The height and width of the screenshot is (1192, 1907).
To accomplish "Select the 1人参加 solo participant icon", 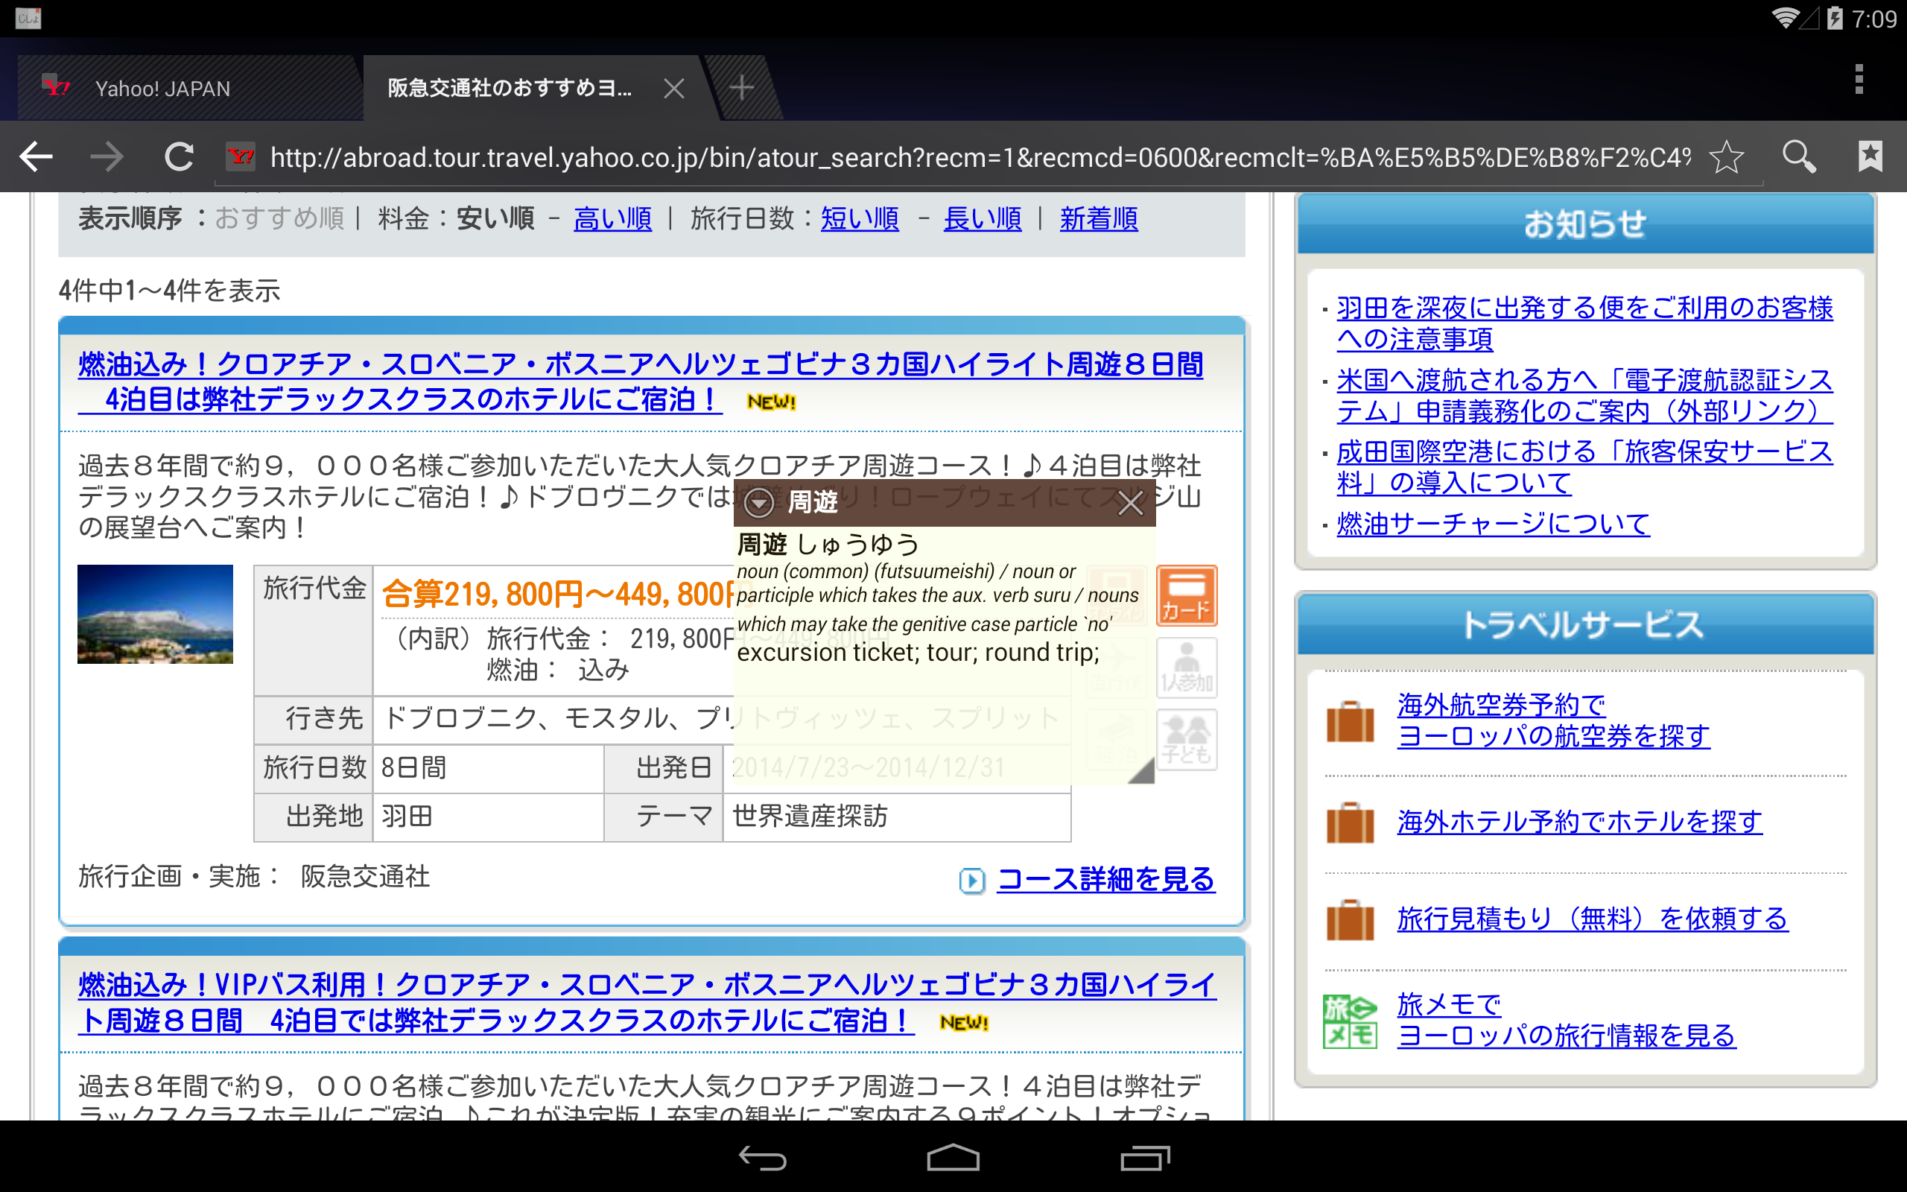I will coord(1186,668).
